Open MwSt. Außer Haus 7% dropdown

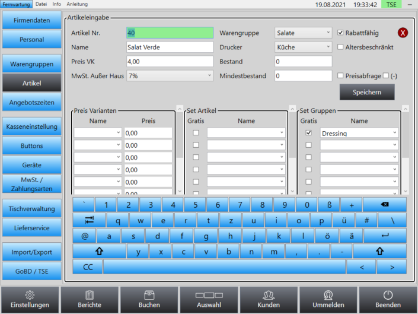coord(170,76)
